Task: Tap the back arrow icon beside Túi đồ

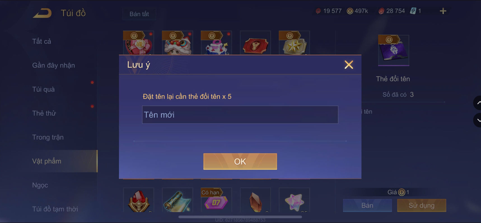Action: [42, 13]
